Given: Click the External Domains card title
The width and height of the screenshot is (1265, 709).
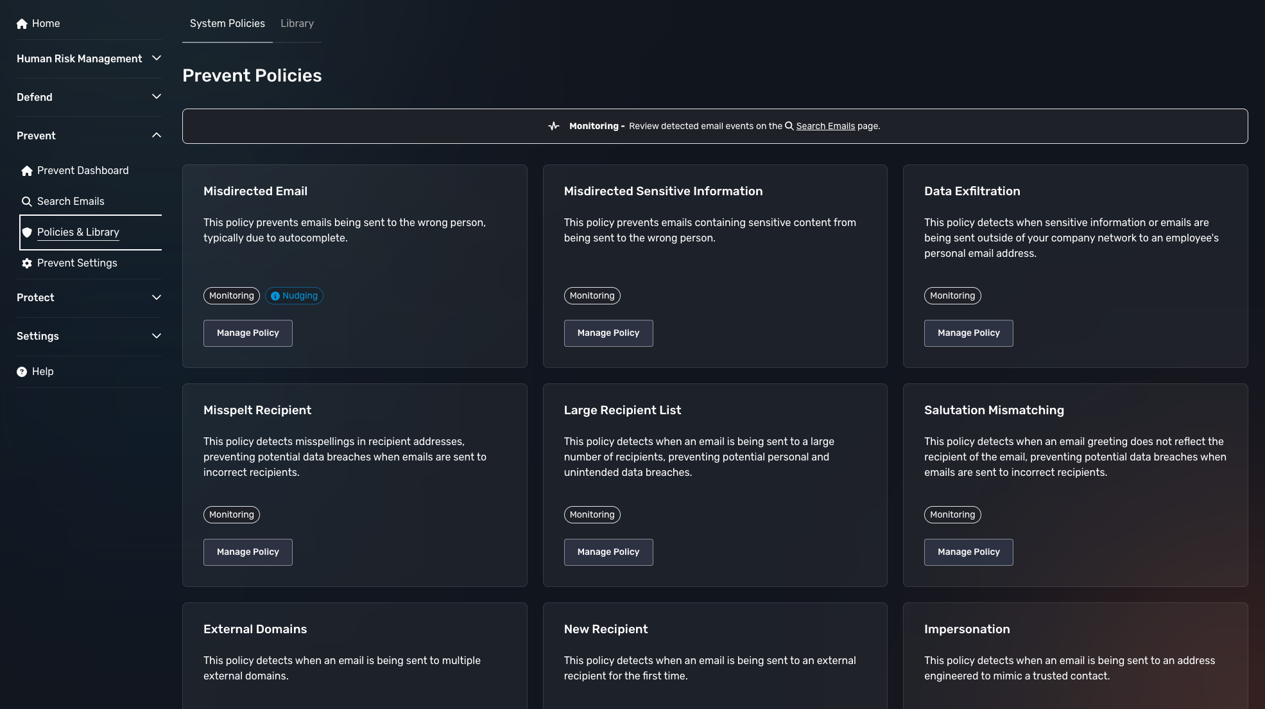Looking at the screenshot, I should [x=255, y=629].
